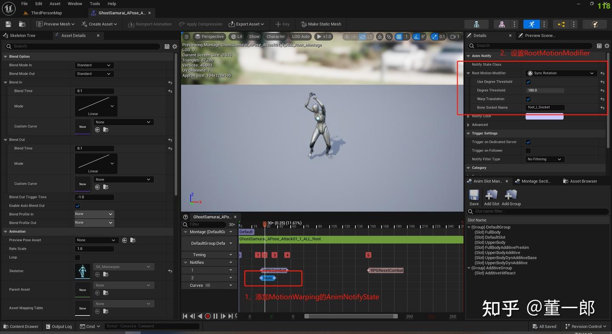Open the Blueprint editor mode icon
The image size is (612, 334).
[561, 24]
